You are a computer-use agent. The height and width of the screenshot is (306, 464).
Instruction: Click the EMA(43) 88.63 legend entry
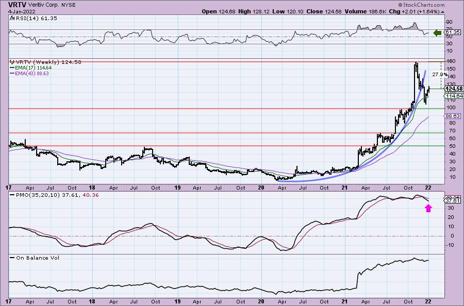point(32,73)
